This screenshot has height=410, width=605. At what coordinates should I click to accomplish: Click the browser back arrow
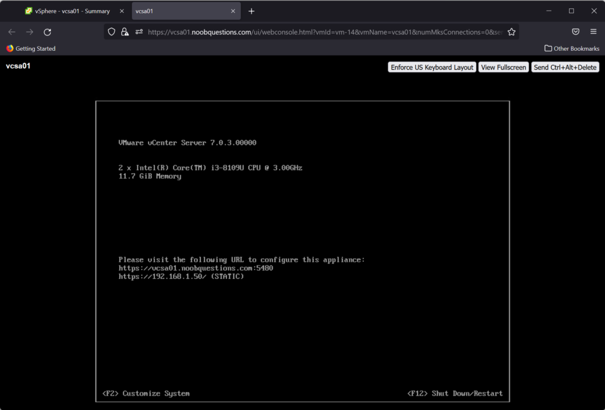(12, 32)
